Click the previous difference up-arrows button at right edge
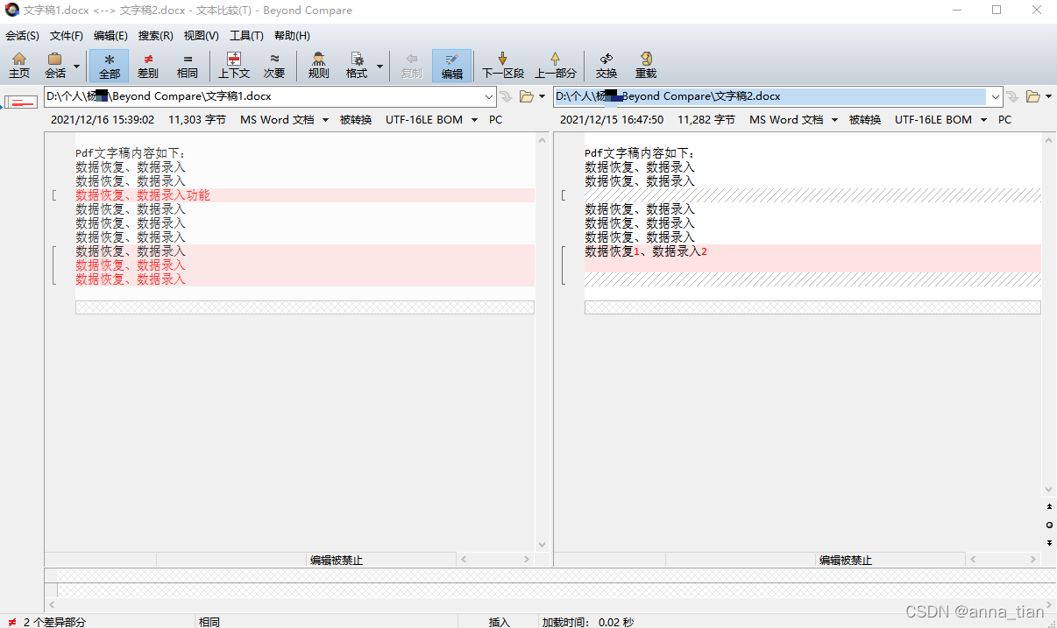 tap(1050, 506)
